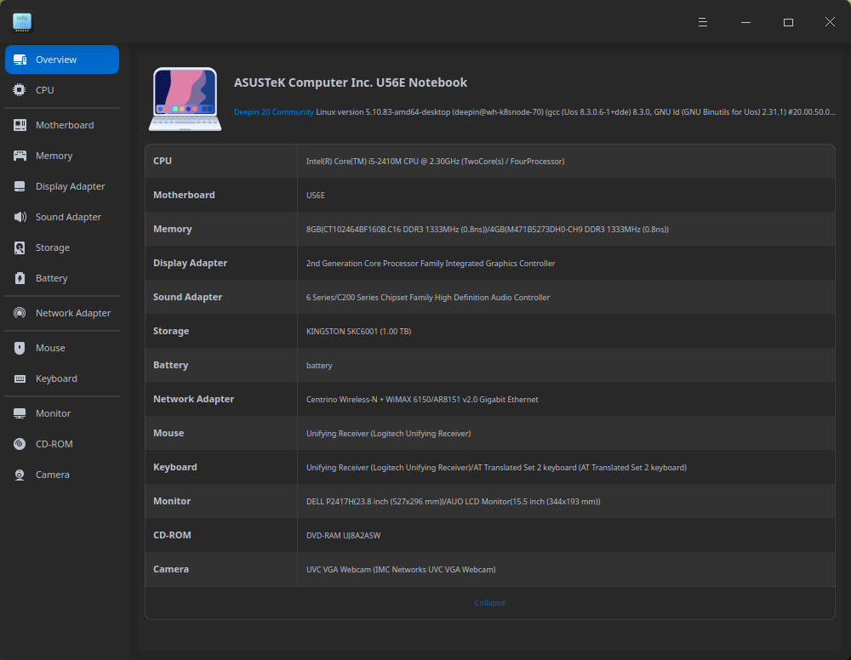Open the hamburger main menu
Image resolution: width=851 pixels, height=660 pixels.
(703, 22)
